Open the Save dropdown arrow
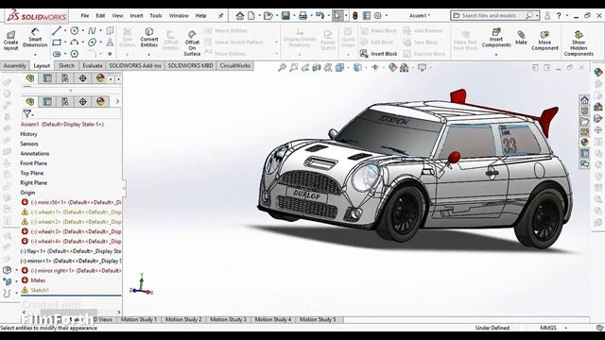The image size is (605, 340). 294,16
